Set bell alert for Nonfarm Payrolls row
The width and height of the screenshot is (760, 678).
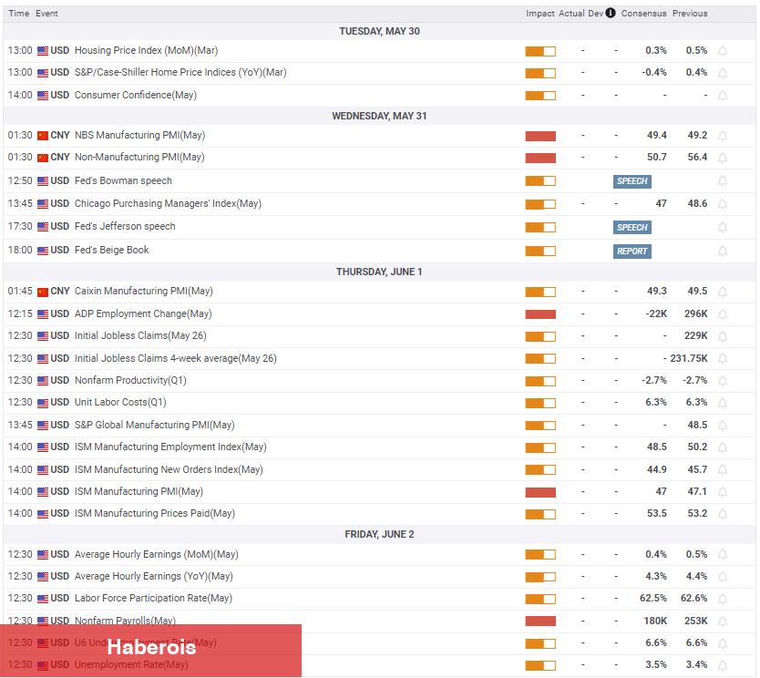tap(723, 621)
